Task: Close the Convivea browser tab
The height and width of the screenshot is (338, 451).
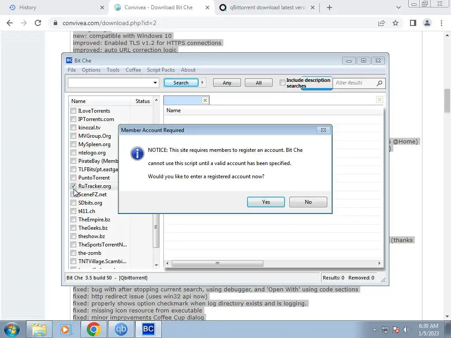Action: (207, 8)
